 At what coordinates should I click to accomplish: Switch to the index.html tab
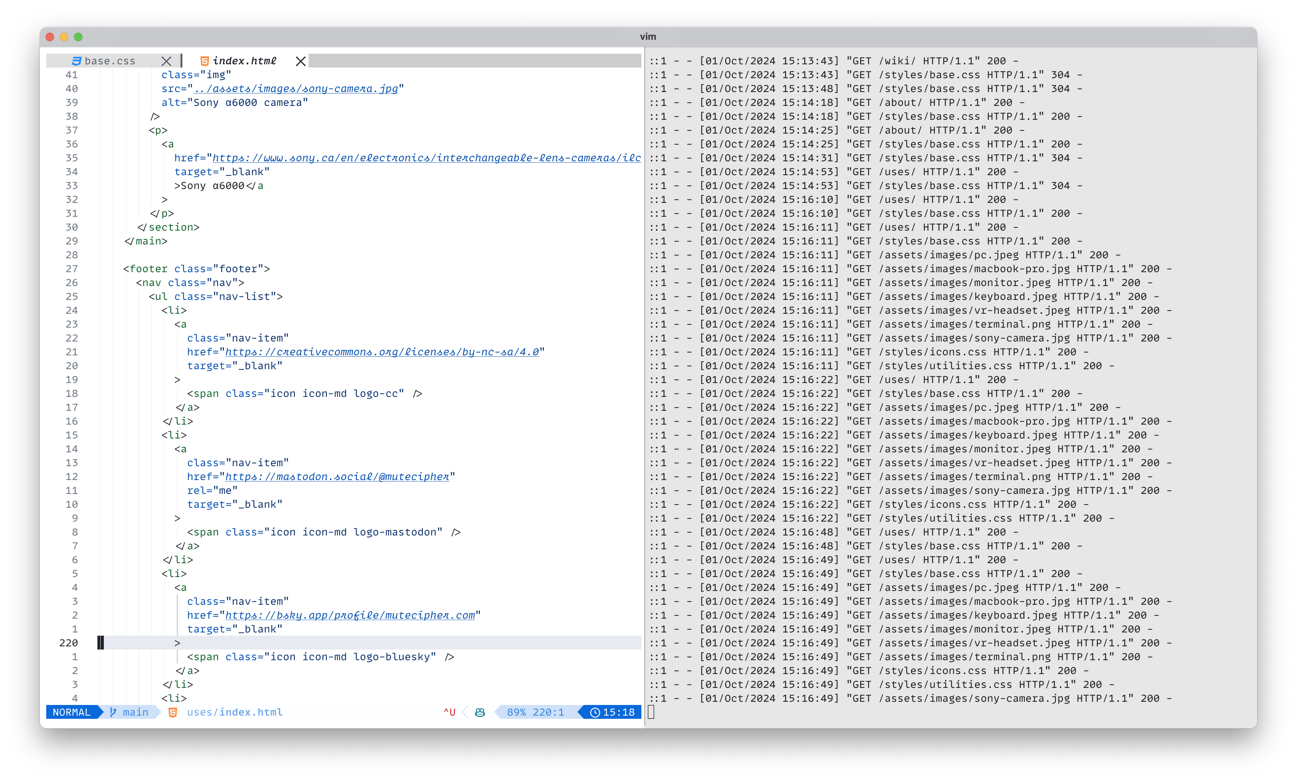245,61
